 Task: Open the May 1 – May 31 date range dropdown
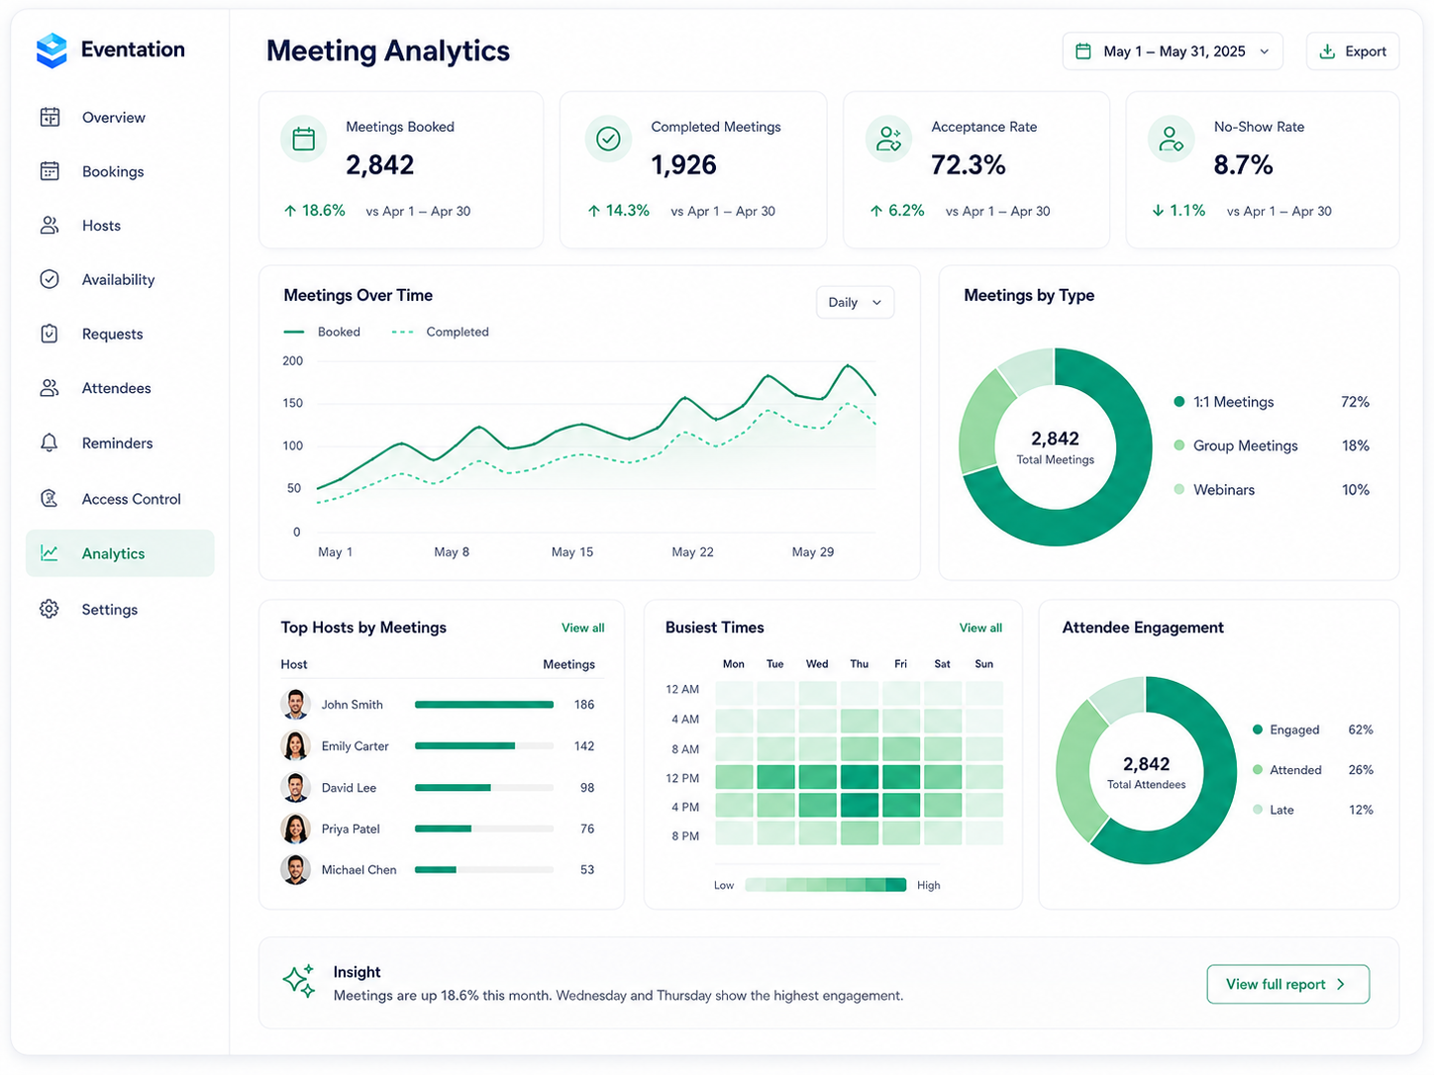point(1173,51)
